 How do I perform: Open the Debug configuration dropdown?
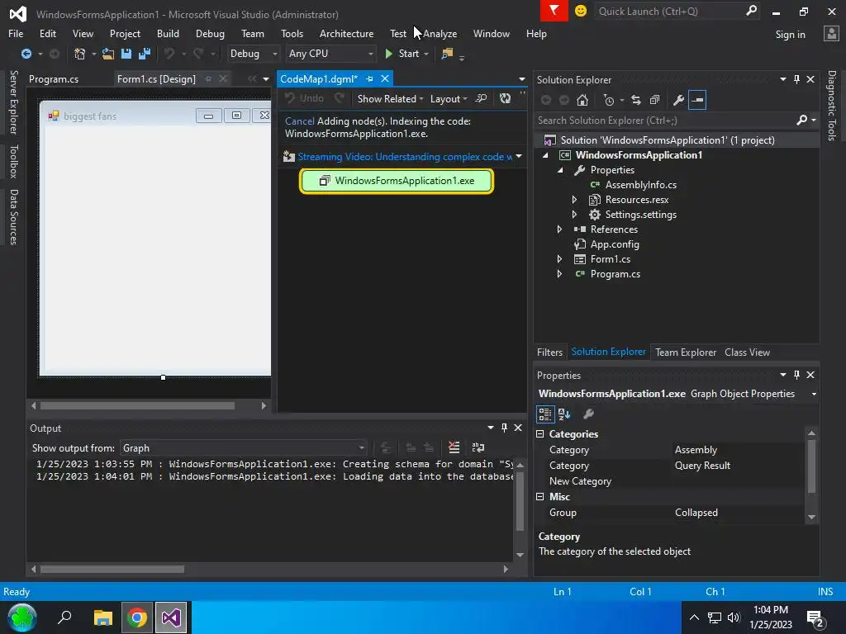[253, 54]
